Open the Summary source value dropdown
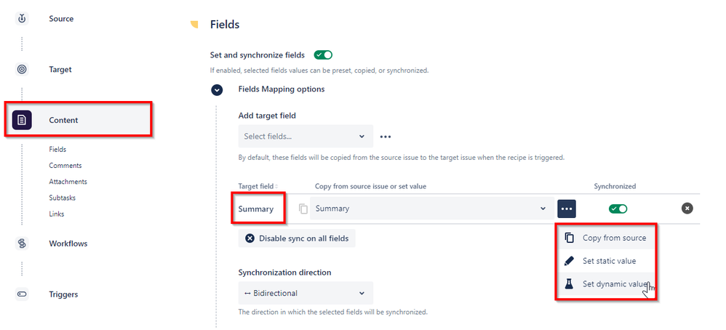This screenshot has height=330, width=726. pyautogui.click(x=432, y=209)
